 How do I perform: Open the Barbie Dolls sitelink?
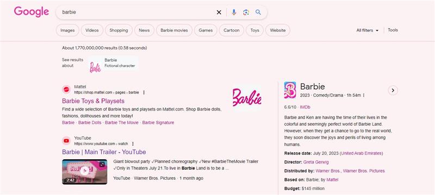[90, 122]
